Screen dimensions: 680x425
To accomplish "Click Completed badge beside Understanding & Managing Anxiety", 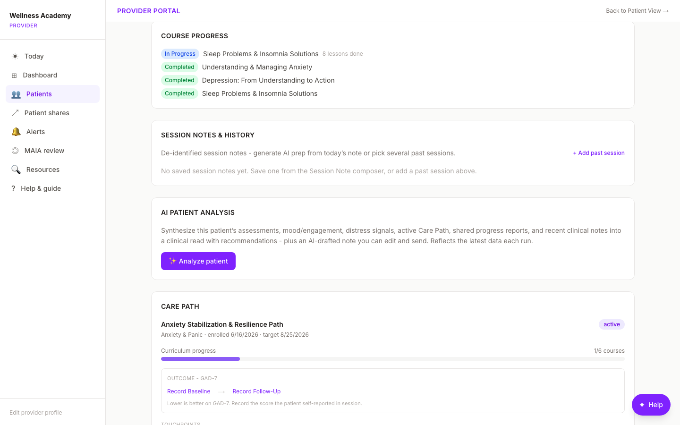I will tap(179, 67).
